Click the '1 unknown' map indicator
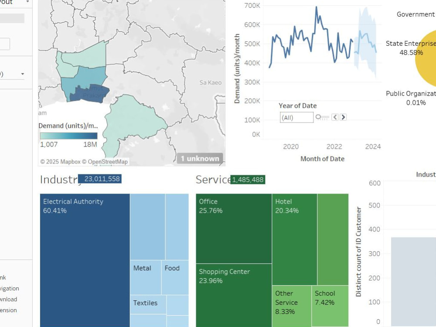The image size is (436, 327). [200, 159]
